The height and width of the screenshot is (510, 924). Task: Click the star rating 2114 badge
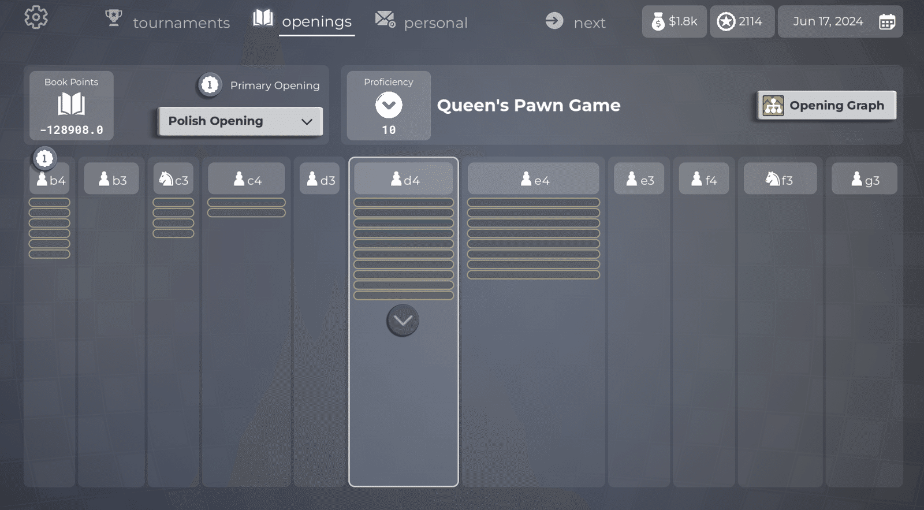click(742, 22)
